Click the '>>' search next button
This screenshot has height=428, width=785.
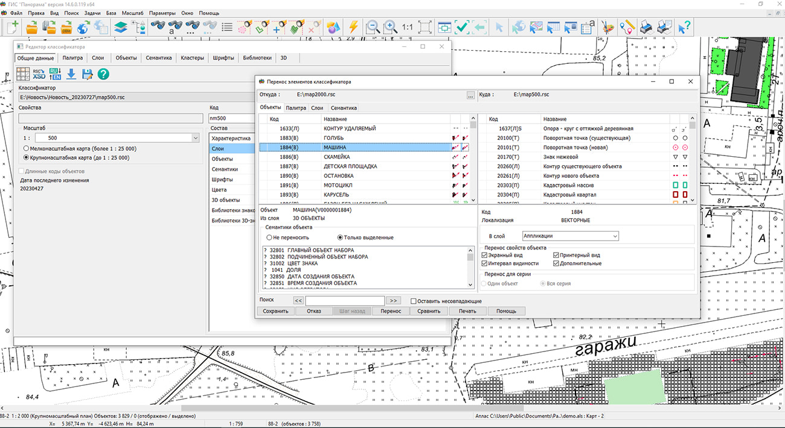point(392,301)
